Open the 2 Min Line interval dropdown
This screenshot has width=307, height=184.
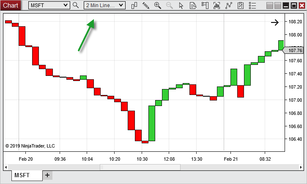point(104,6)
